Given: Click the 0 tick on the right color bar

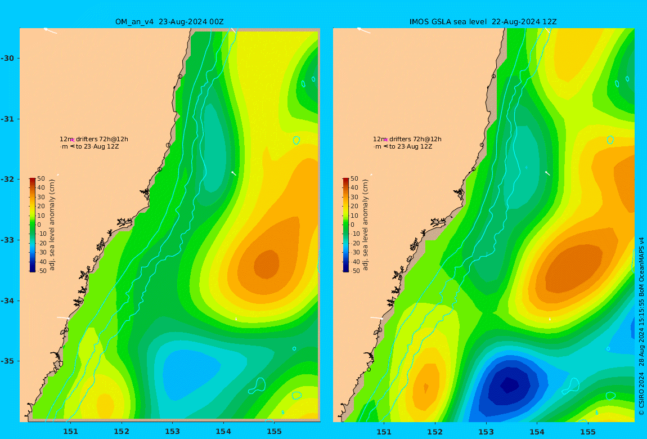Looking at the screenshot, I should (352, 225).
